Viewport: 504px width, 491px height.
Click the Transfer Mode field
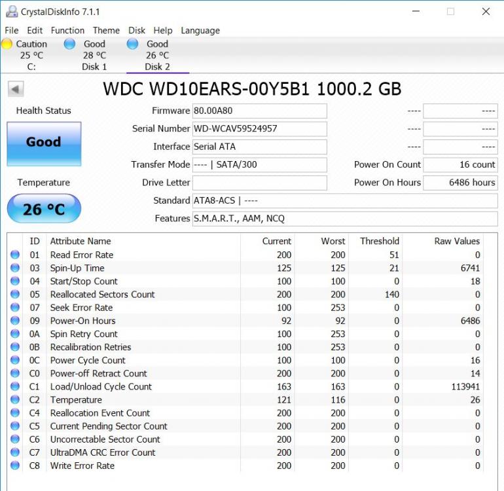pos(259,165)
